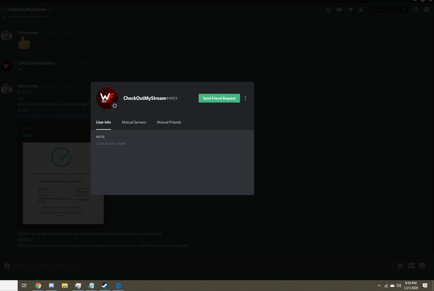Add friends to DM icon
Screen dimensions: 434x291
(362, 9)
